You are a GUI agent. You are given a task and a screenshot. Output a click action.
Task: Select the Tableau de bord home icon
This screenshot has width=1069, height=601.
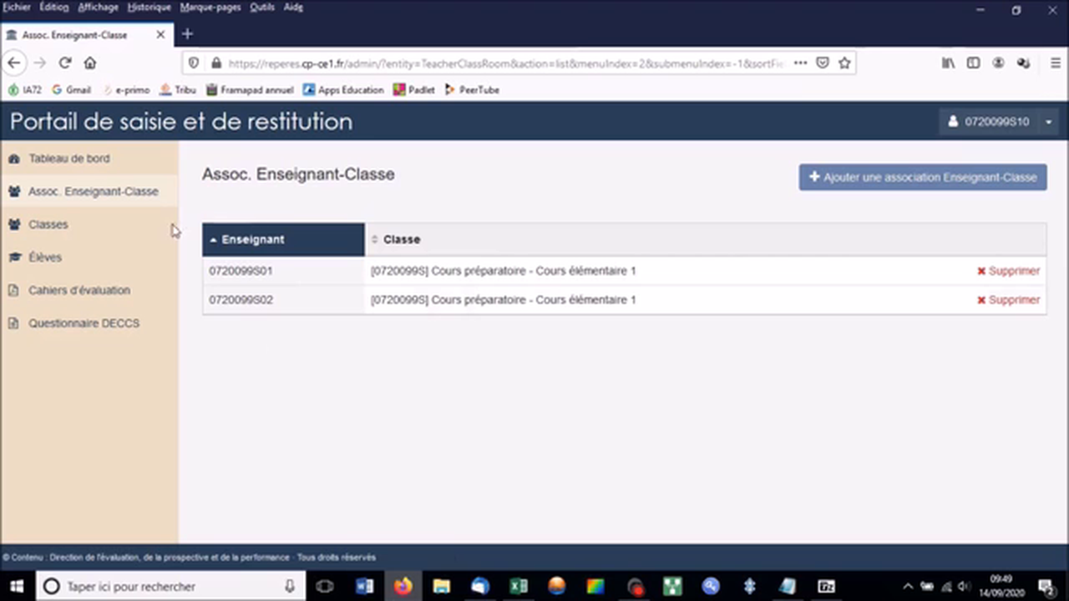14,158
